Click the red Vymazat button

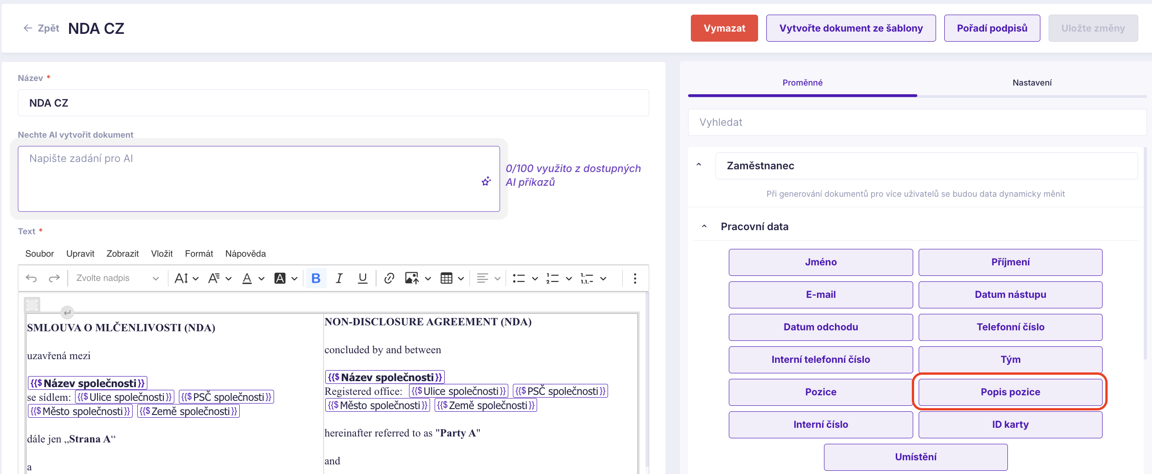click(724, 28)
